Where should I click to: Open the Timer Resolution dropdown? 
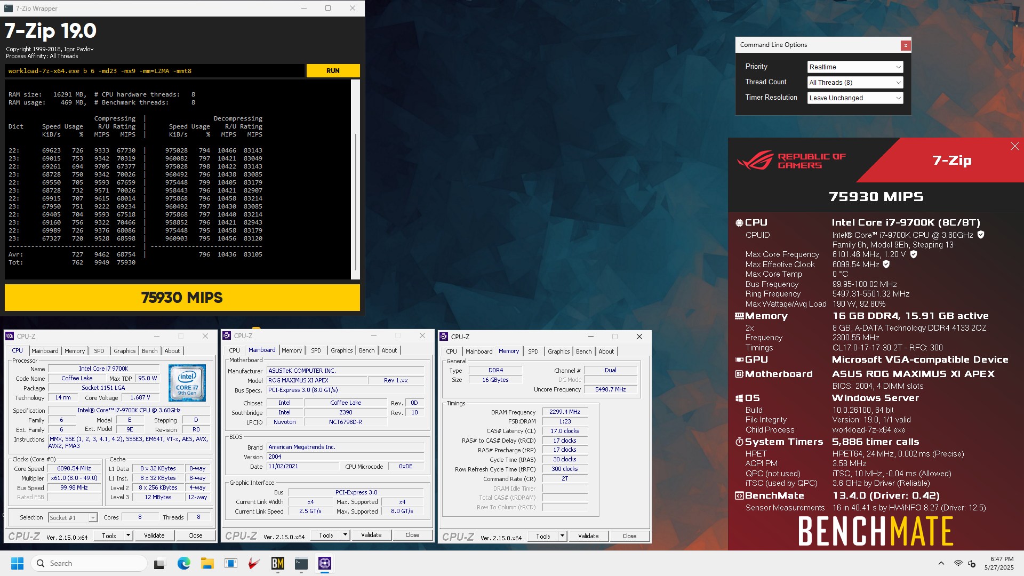[x=855, y=98]
